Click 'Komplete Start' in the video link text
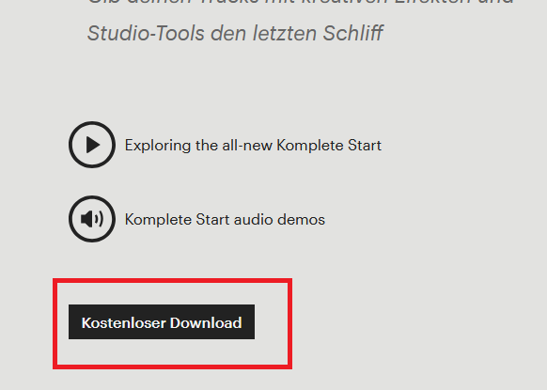Image resolution: width=547 pixels, height=390 pixels. pyautogui.click(x=329, y=145)
